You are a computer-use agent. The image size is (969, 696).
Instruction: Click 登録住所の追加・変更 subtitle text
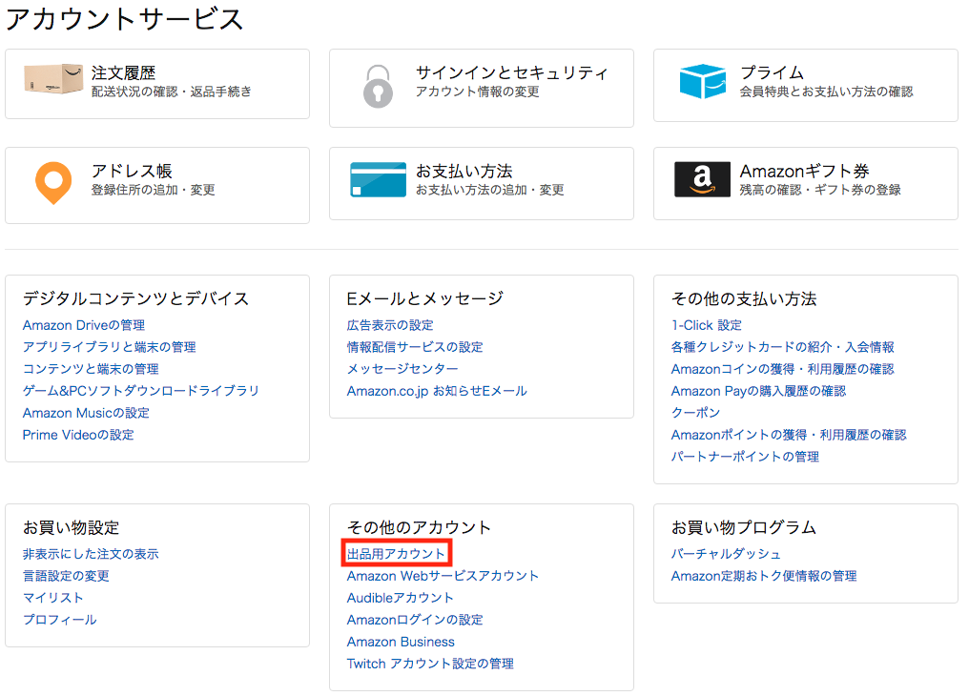pyautogui.click(x=153, y=190)
